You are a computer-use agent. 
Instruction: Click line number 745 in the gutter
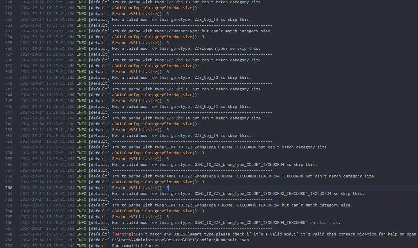pos(9,101)
